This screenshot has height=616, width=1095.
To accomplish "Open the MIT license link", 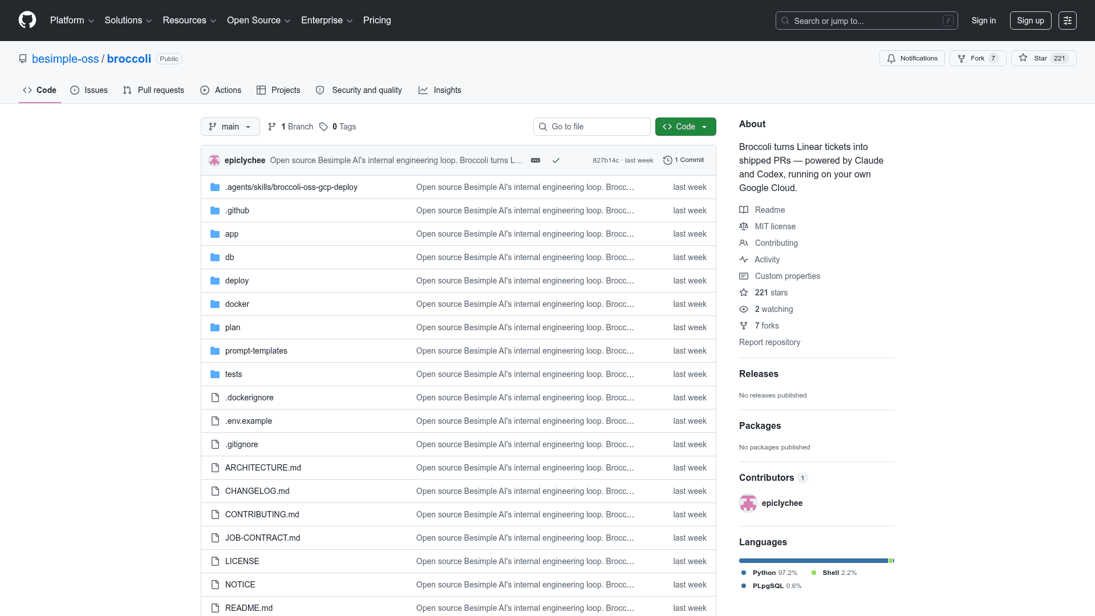I will tap(774, 226).
